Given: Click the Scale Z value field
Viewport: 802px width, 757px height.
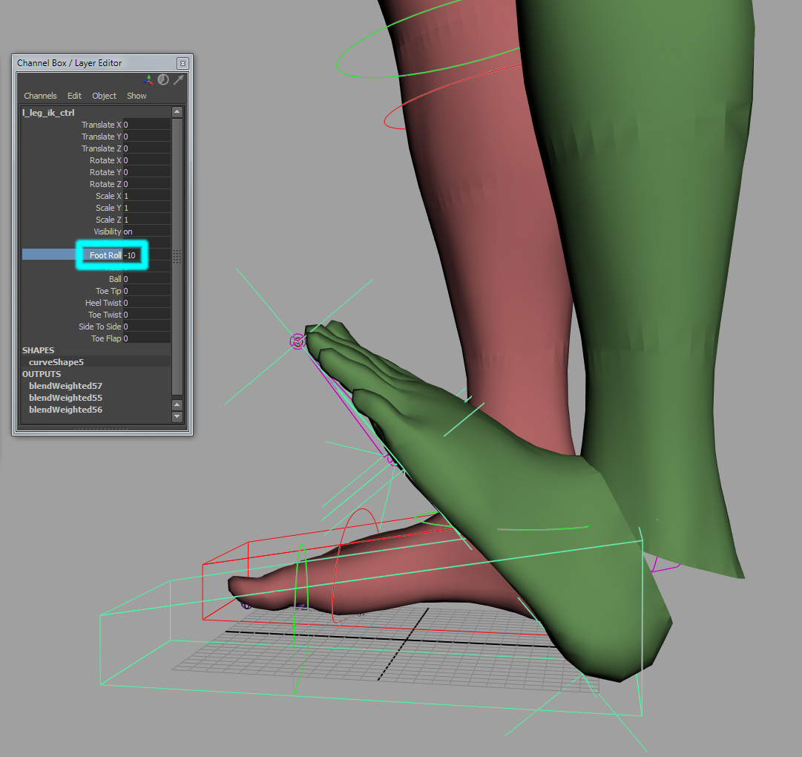Looking at the screenshot, I should [147, 220].
